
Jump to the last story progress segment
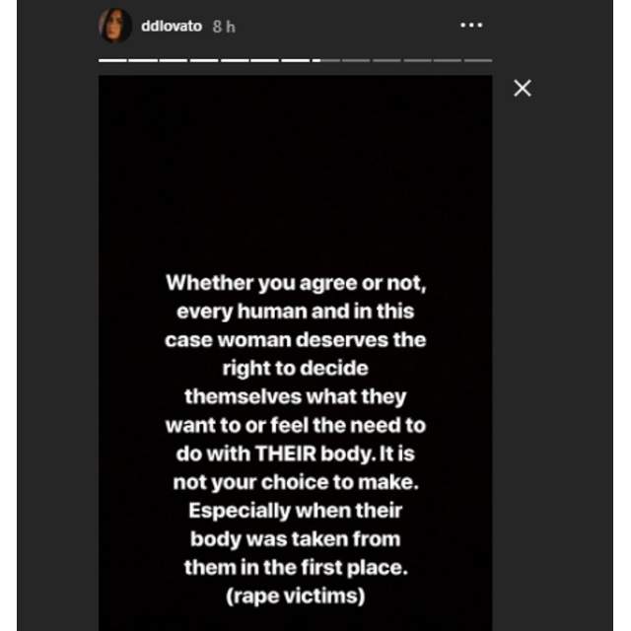pyautogui.click(x=478, y=60)
